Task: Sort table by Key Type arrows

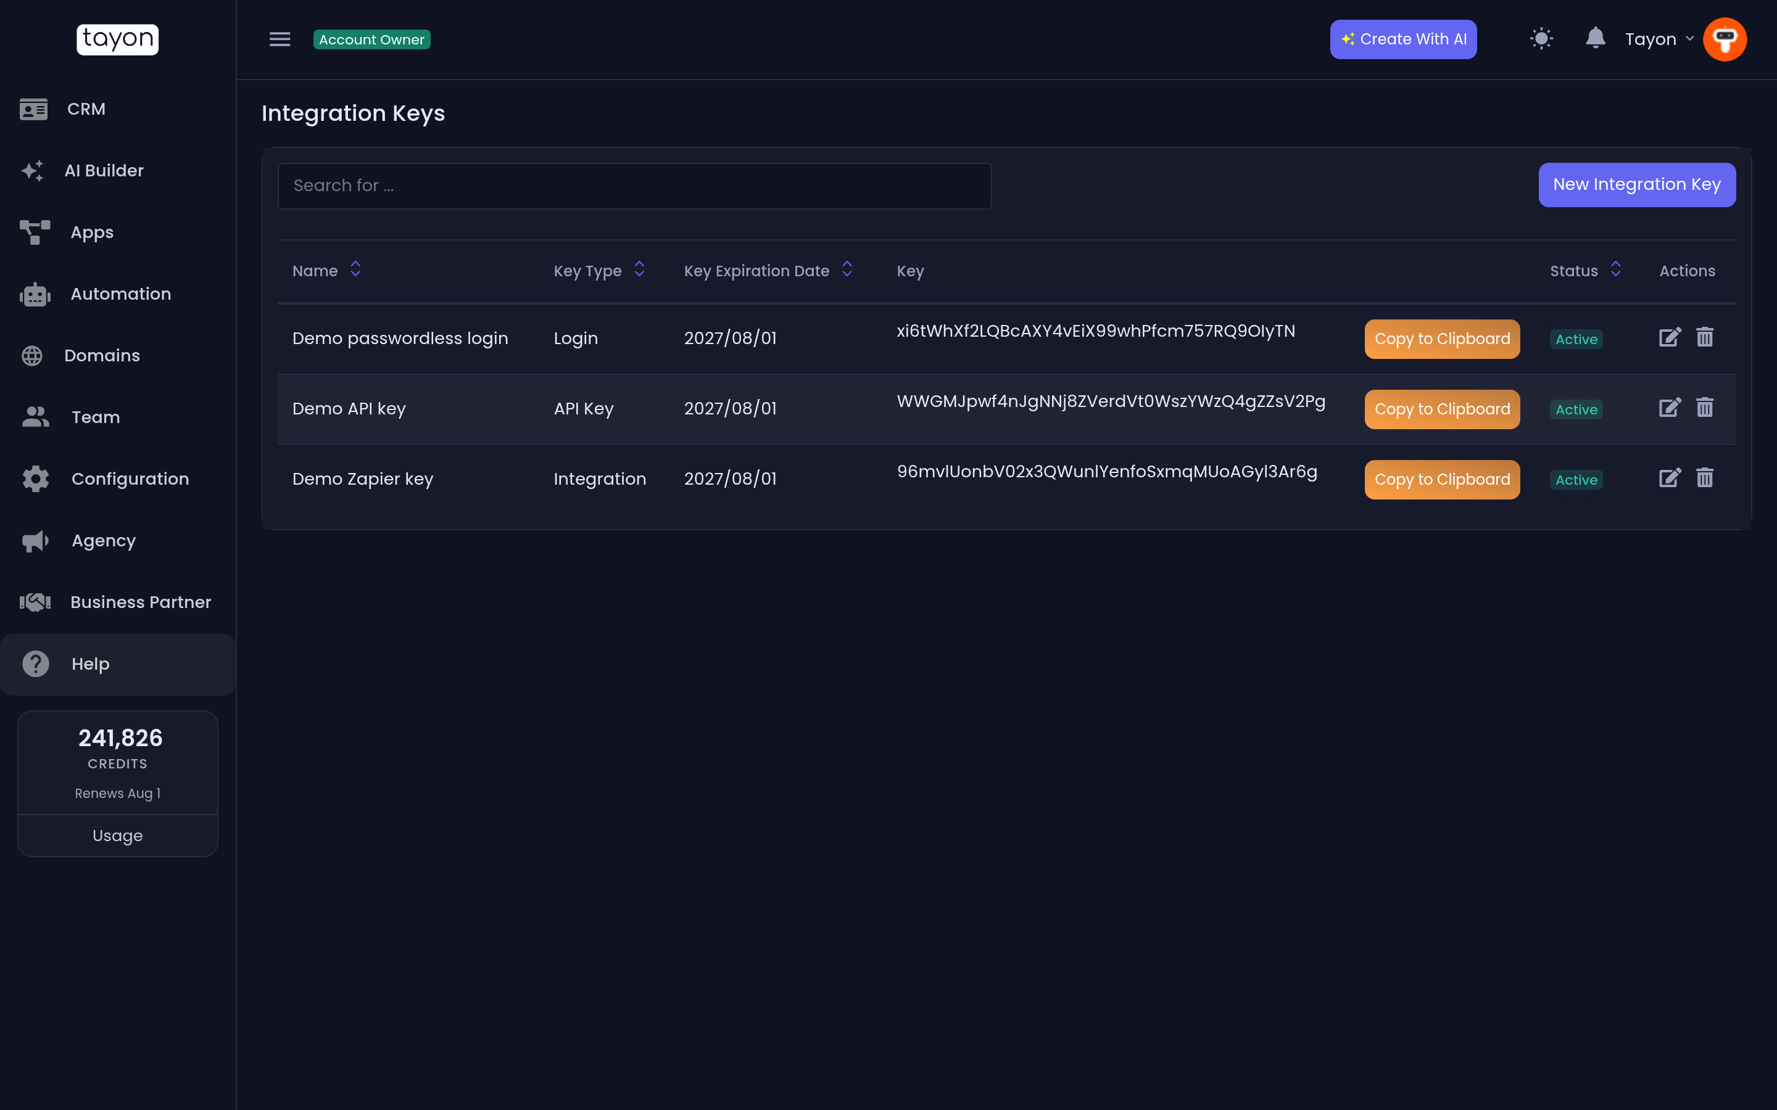Action: (640, 269)
